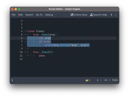The height and width of the screenshot is (97, 129).
Task: Collapse the func _func2 fold arrow
Action: pyautogui.click(x=25, y=52)
